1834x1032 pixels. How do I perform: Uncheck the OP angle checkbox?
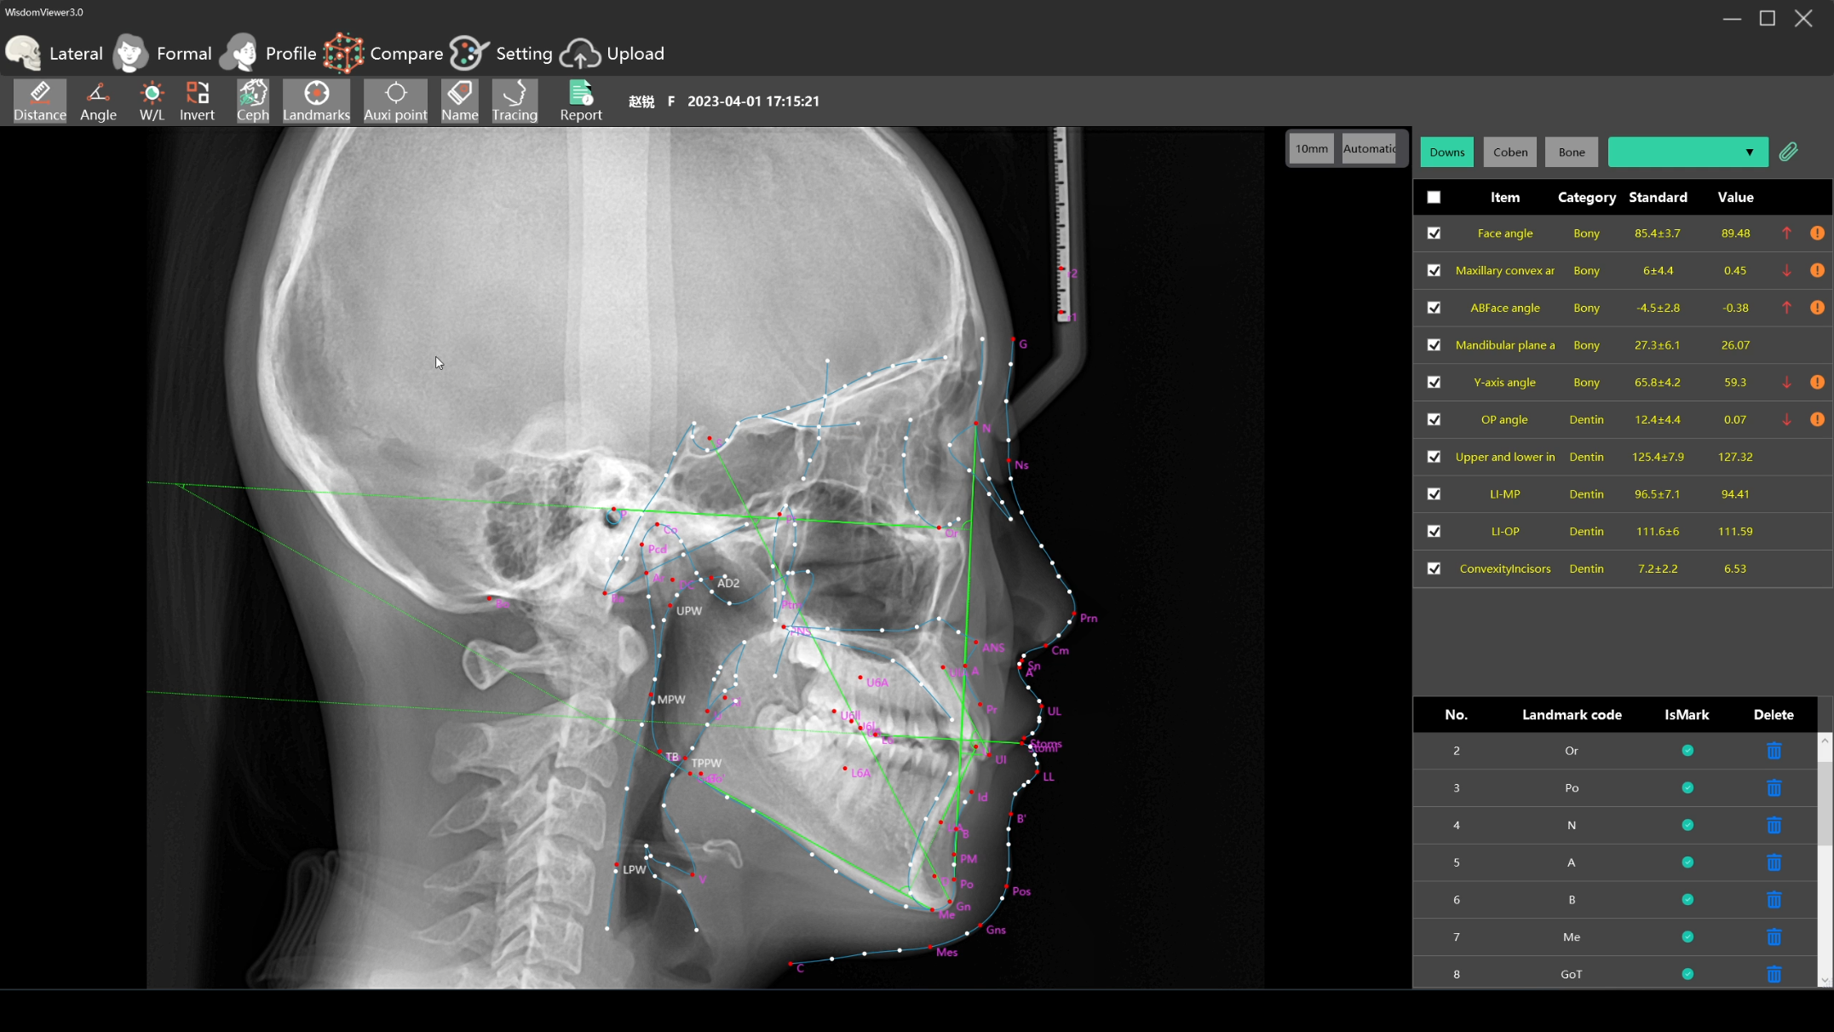[x=1434, y=419]
